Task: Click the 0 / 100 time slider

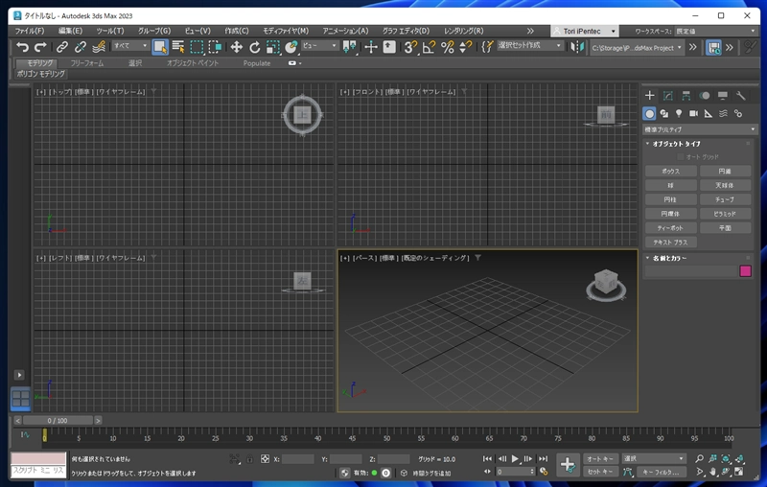Action: [58, 421]
